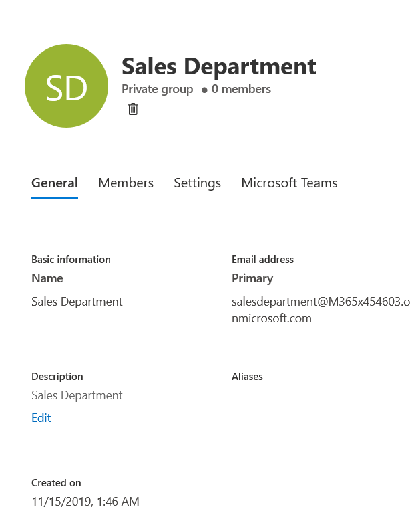The image size is (420, 515).
Task: Click the Primary label
Action: click(x=252, y=278)
